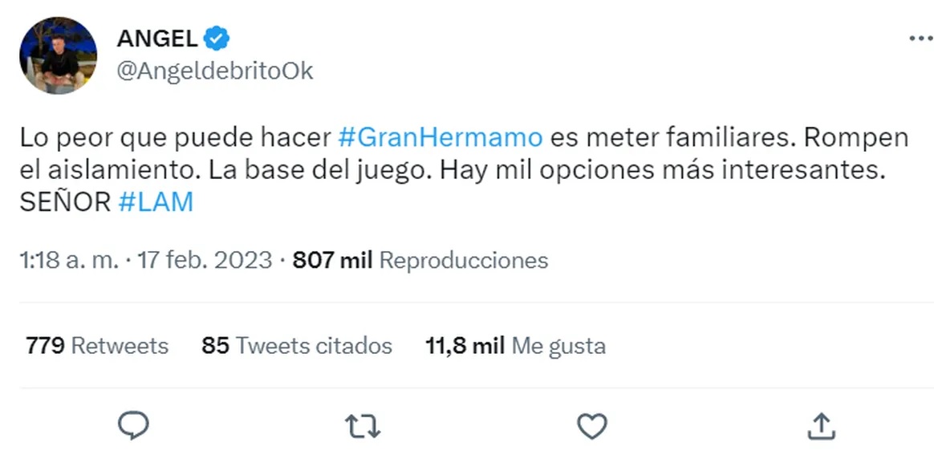The height and width of the screenshot is (463, 934).
Task: Open ANGEL's profile picture
Action: tap(58, 56)
